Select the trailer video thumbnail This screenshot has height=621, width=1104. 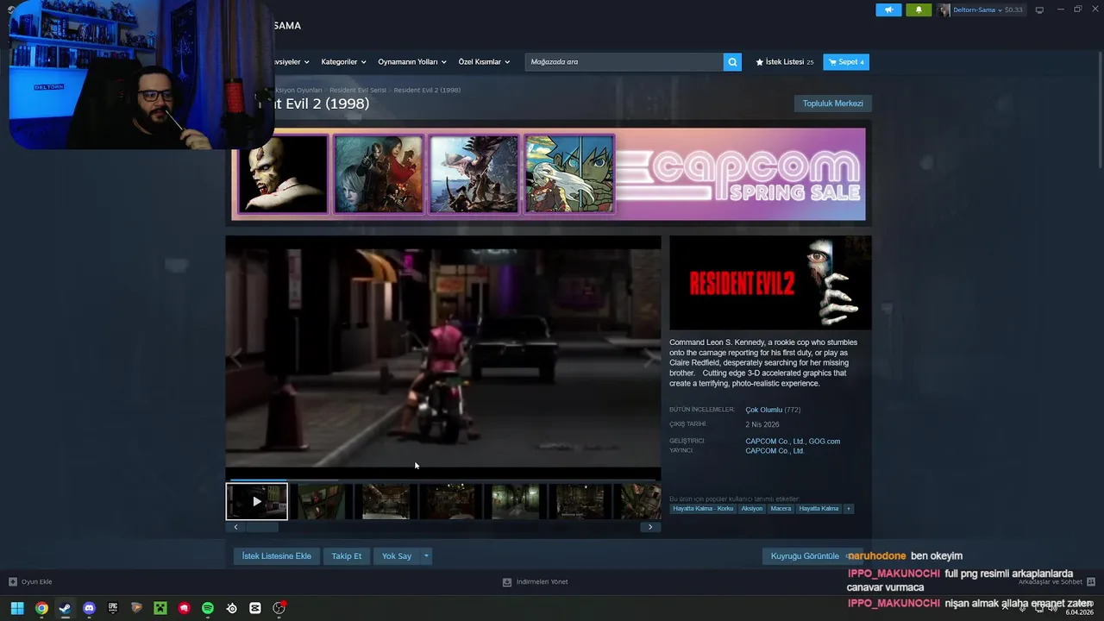257,501
